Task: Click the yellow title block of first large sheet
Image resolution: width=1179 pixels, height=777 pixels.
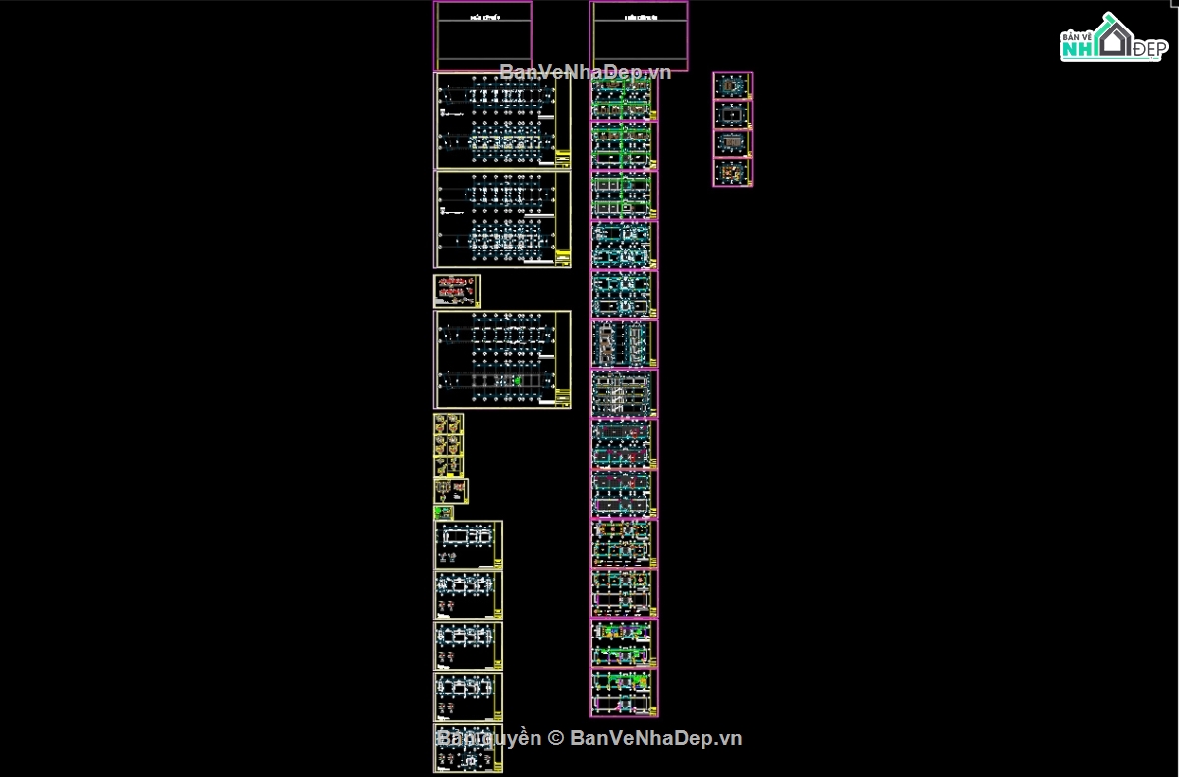Action: click(563, 160)
